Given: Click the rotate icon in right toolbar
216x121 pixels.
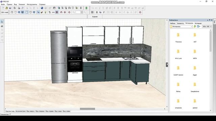Looking at the screenshot, I should point(100,12).
